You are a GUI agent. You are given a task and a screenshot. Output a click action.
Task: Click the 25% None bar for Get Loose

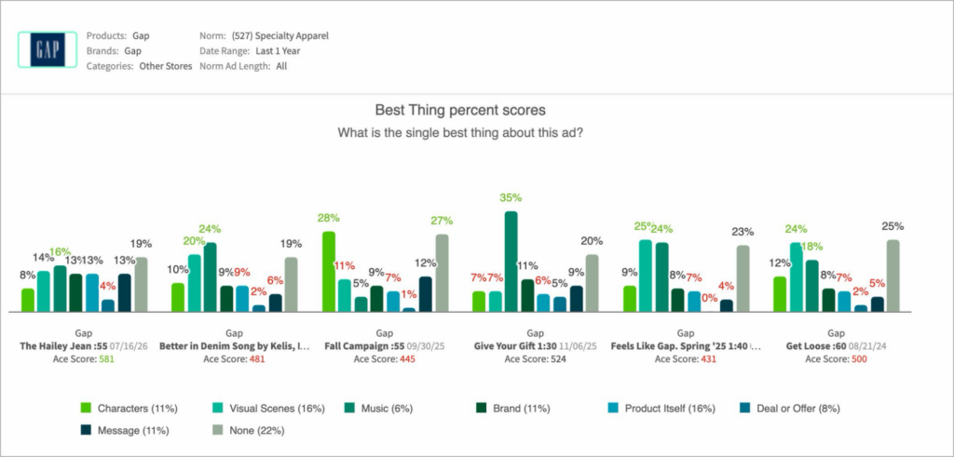point(893,276)
